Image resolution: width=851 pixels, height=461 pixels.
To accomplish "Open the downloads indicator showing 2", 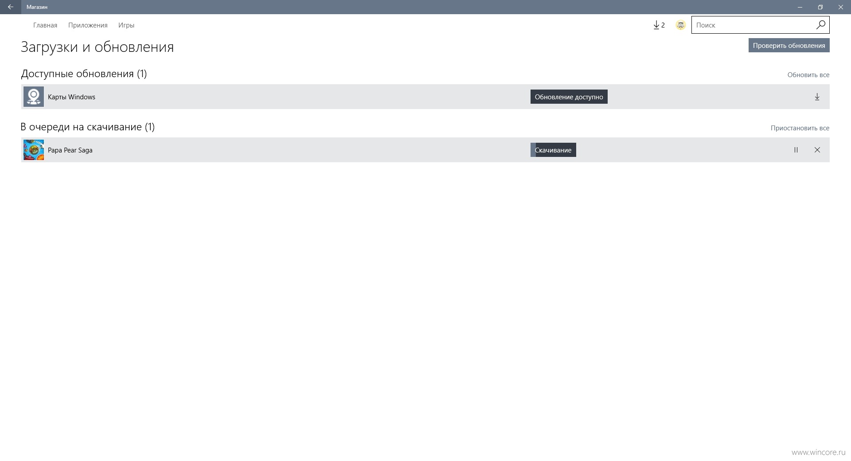I will (659, 25).
